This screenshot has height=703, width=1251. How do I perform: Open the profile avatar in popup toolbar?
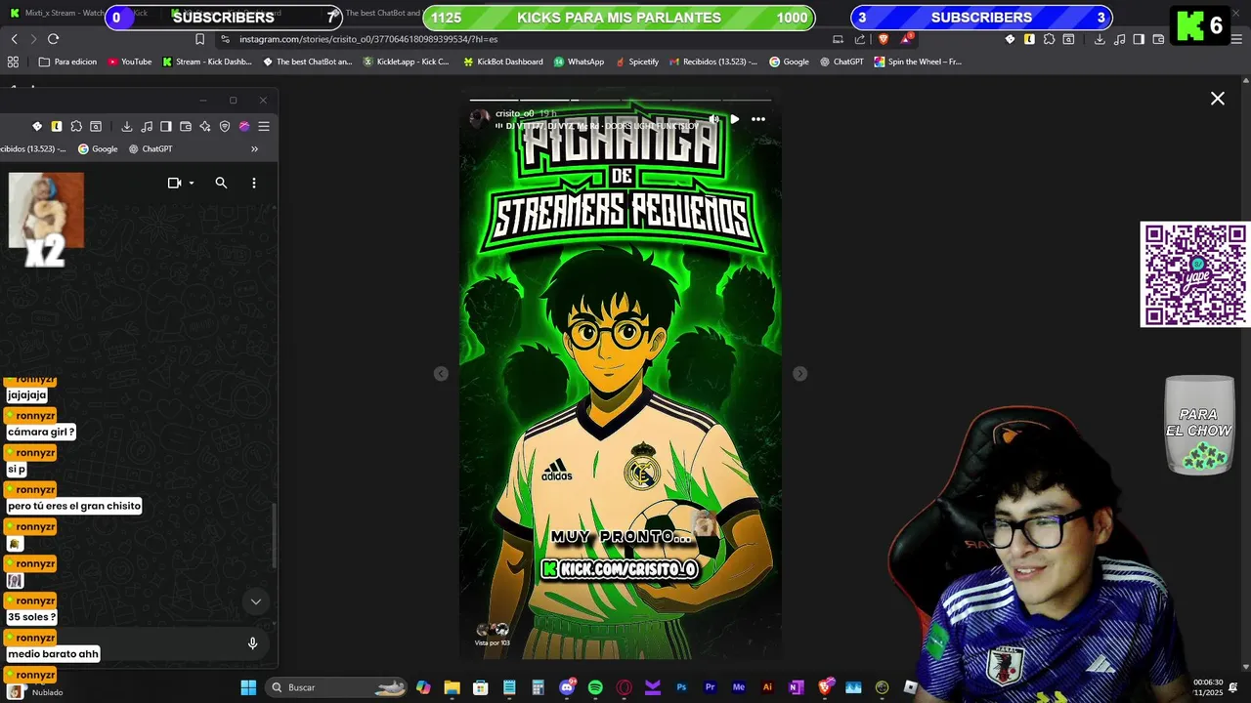[244, 126]
